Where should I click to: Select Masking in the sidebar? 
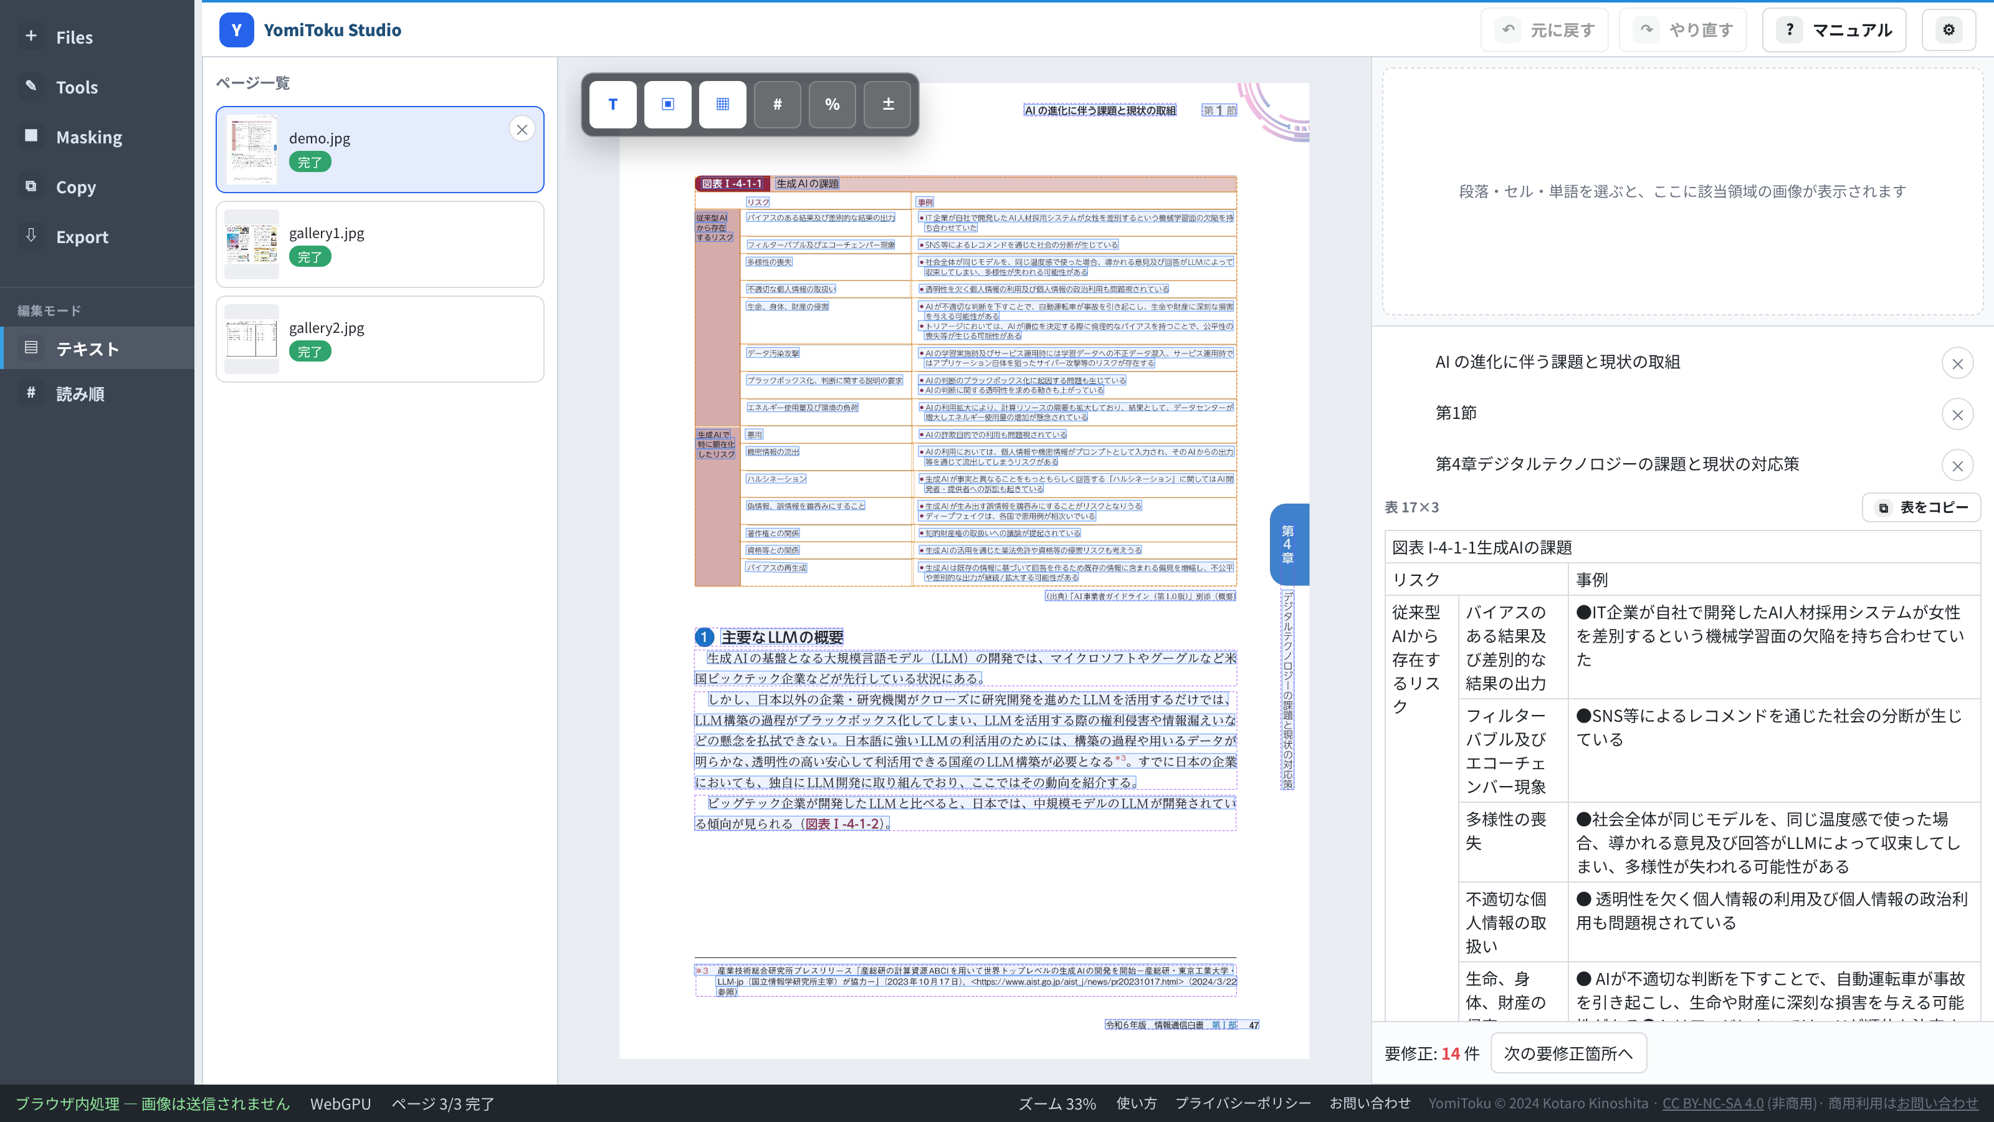click(x=97, y=137)
